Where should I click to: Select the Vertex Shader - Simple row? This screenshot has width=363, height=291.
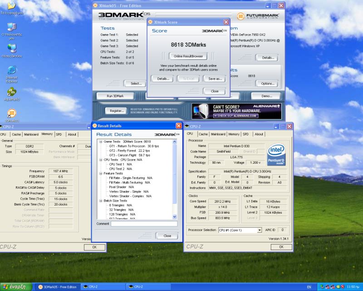[x=129, y=192]
